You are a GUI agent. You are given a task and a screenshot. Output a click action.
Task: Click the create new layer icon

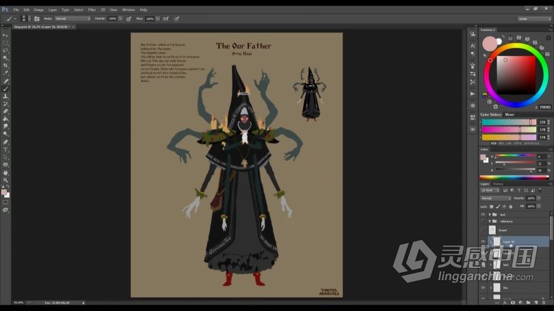pyautogui.click(x=536, y=303)
